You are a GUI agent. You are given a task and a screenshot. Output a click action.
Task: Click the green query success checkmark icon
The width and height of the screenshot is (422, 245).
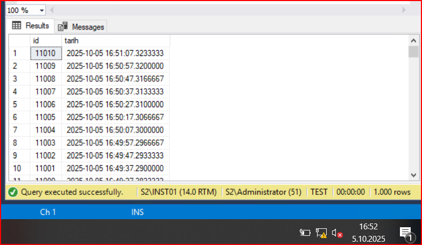point(12,192)
